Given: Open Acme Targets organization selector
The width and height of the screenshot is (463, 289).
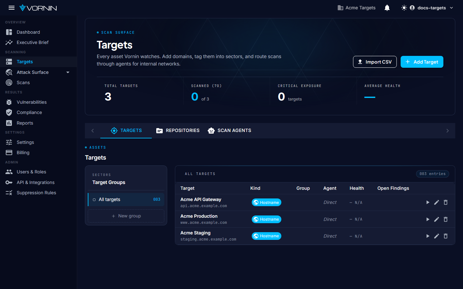Looking at the screenshot, I should pos(357,8).
